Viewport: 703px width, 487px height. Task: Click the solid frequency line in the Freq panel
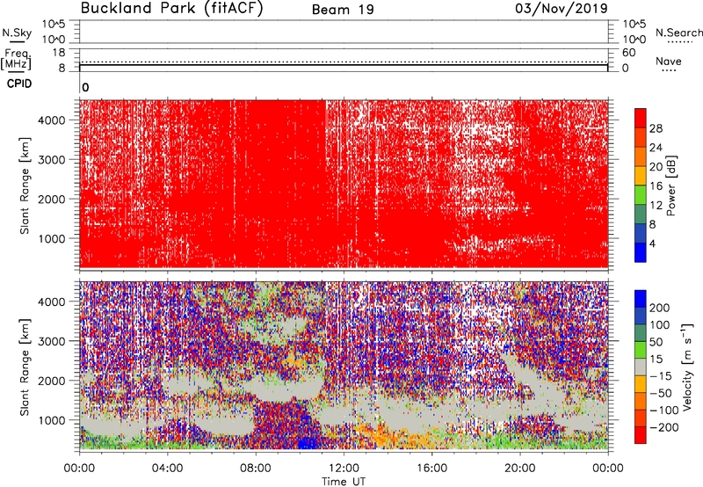point(344,65)
